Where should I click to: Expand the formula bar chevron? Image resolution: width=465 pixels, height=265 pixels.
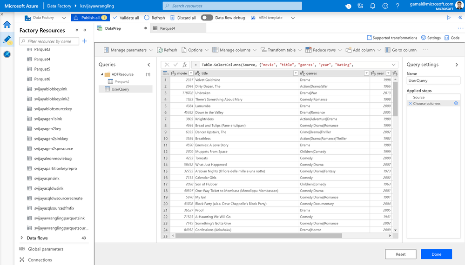pos(393,65)
